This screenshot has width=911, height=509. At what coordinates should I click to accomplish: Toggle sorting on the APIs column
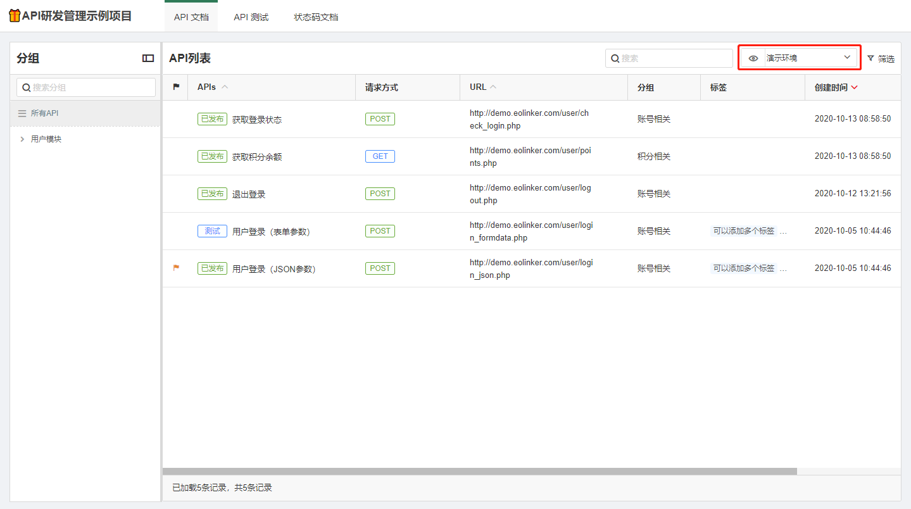[225, 87]
